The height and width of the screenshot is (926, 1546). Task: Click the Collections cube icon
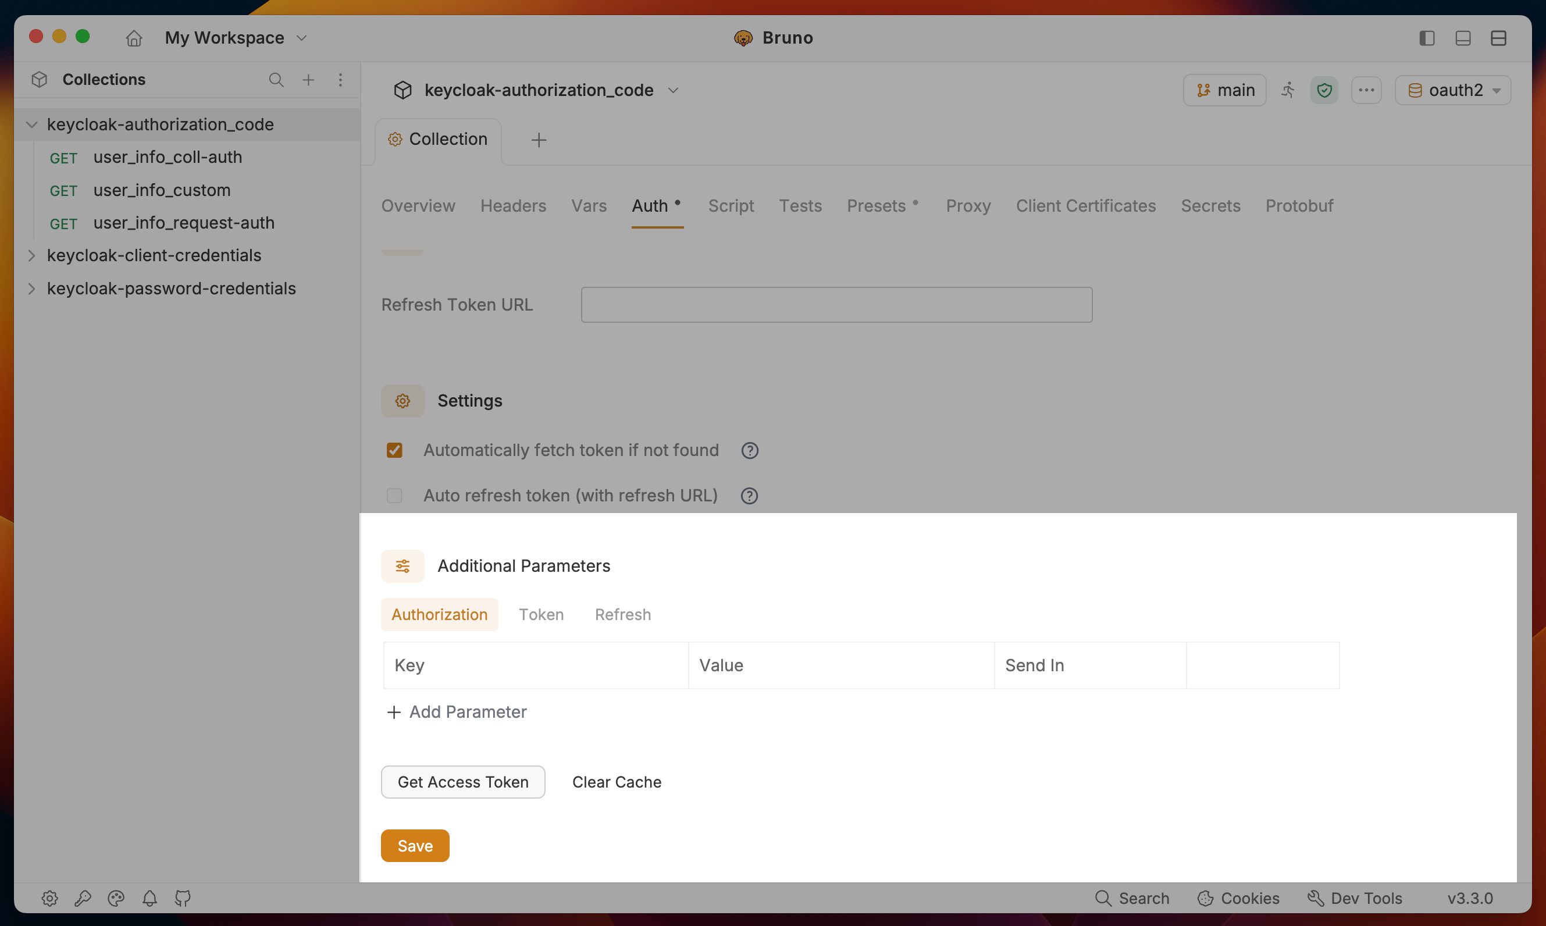40,80
